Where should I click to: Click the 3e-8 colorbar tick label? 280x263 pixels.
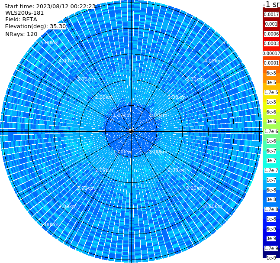(x=271, y=199)
